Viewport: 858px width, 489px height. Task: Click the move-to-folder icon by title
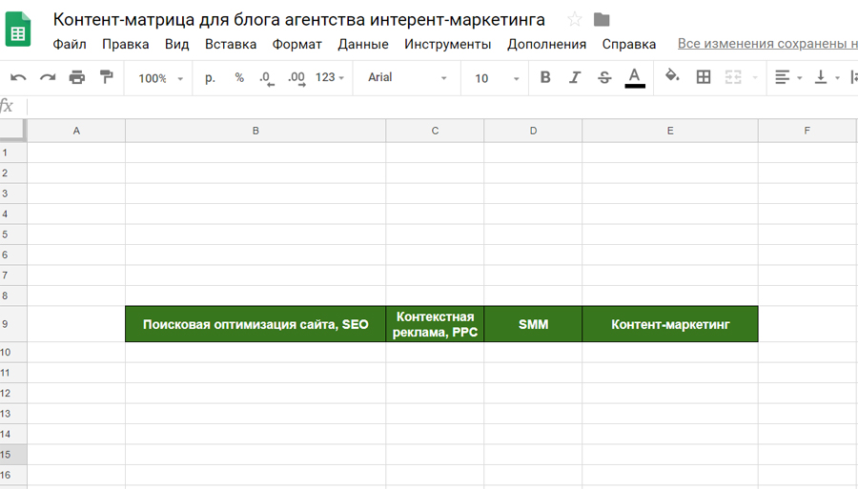[602, 20]
